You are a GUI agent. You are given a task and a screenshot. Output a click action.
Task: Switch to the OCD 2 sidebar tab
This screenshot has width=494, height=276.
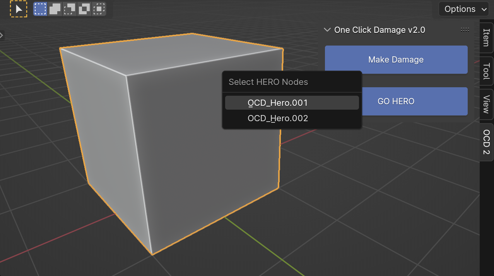click(x=487, y=142)
